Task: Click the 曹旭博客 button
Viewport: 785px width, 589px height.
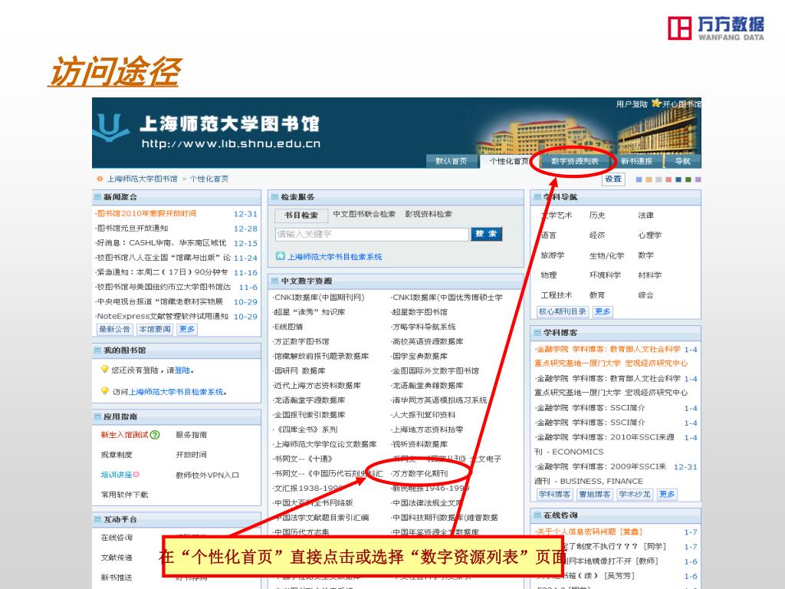Action: tap(595, 495)
